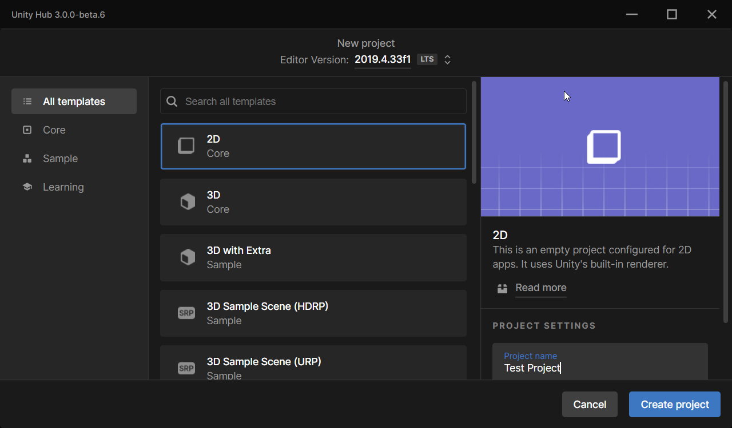
Task: Open the Editor Version selector arrows
Action: click(x=448, y=59)
